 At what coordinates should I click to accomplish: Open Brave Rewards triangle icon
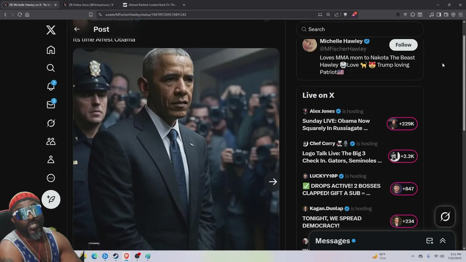tap(354, 15)
